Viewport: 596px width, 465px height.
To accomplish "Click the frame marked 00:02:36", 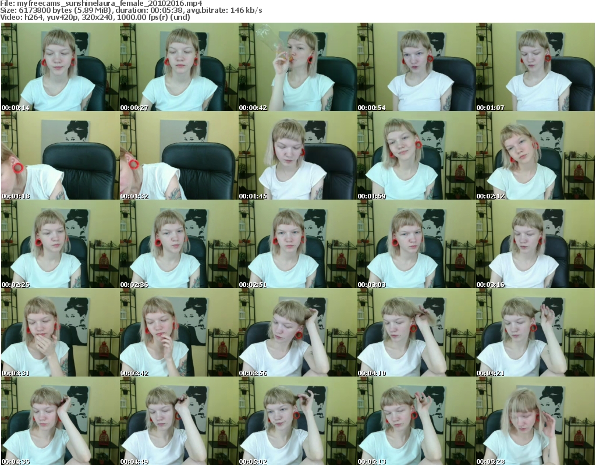I will 179,244.
